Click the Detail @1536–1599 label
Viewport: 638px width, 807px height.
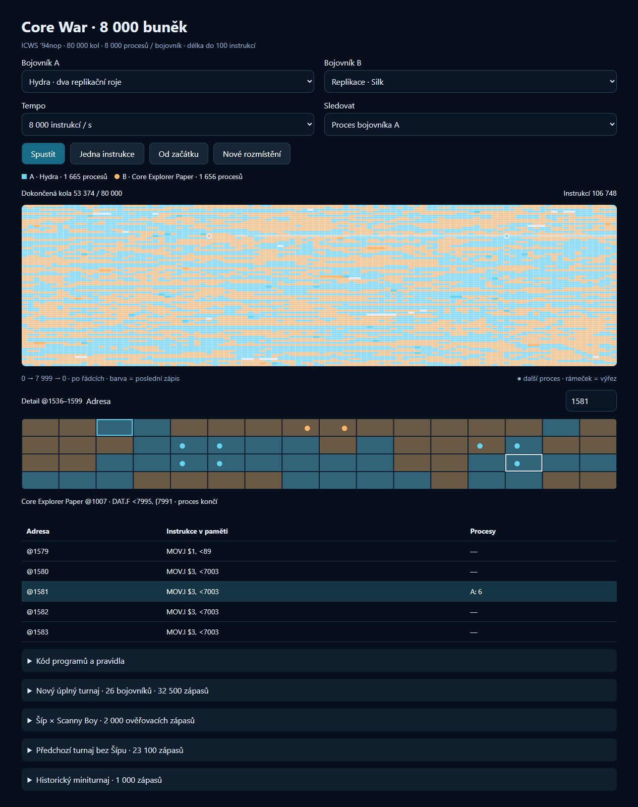(x=52, y=401)
